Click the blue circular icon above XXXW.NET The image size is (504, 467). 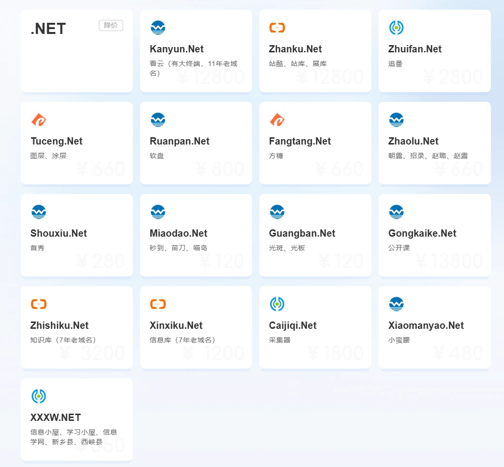pos(38,396)
